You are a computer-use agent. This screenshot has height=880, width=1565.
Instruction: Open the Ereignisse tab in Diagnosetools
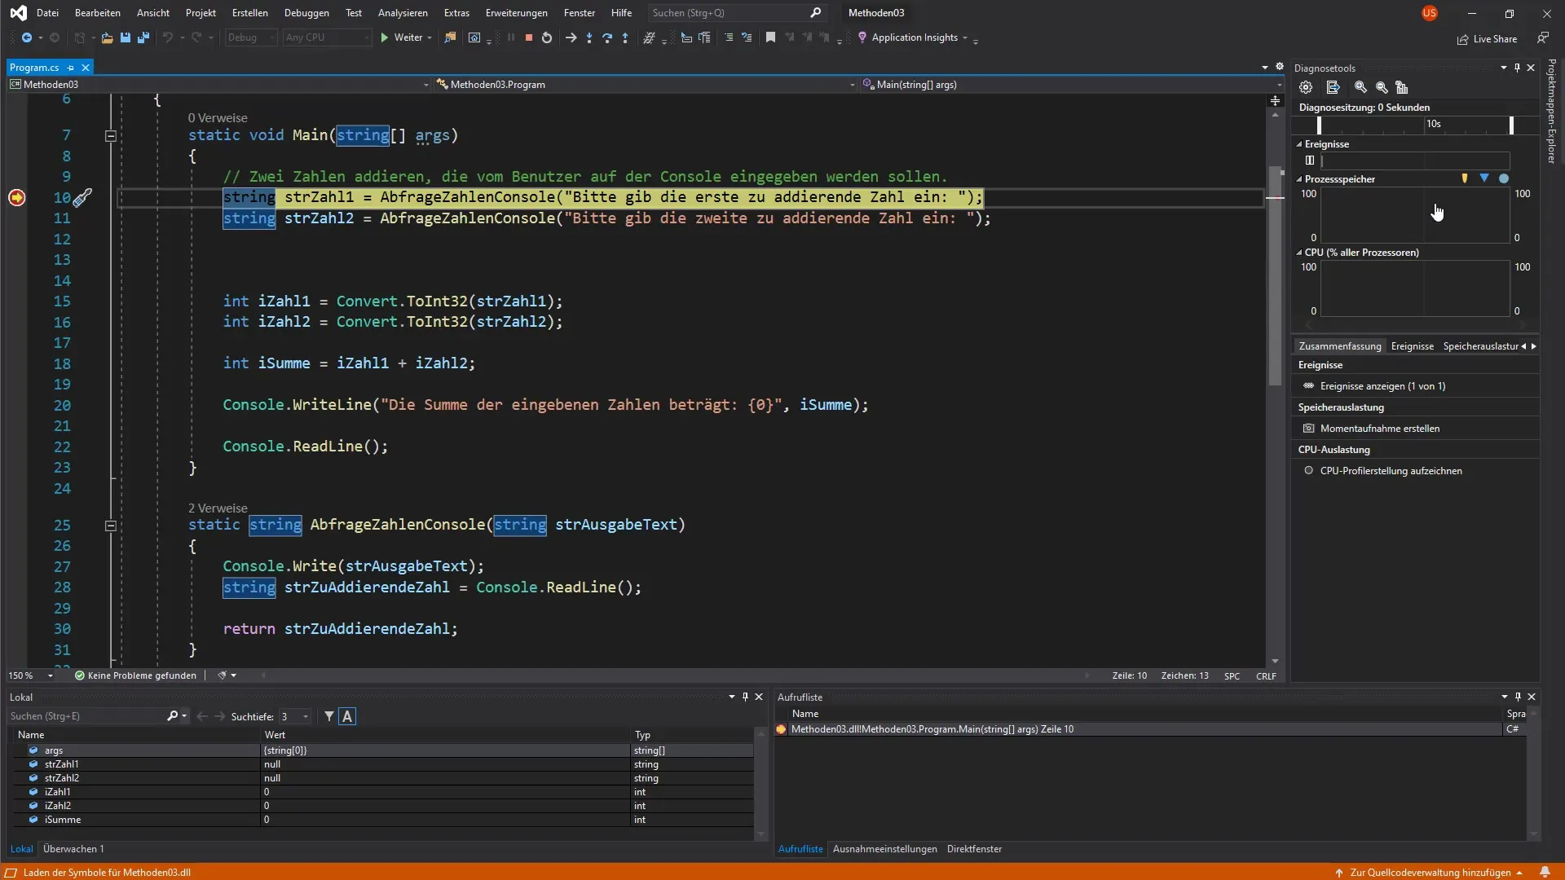[x=1412, y=346]
